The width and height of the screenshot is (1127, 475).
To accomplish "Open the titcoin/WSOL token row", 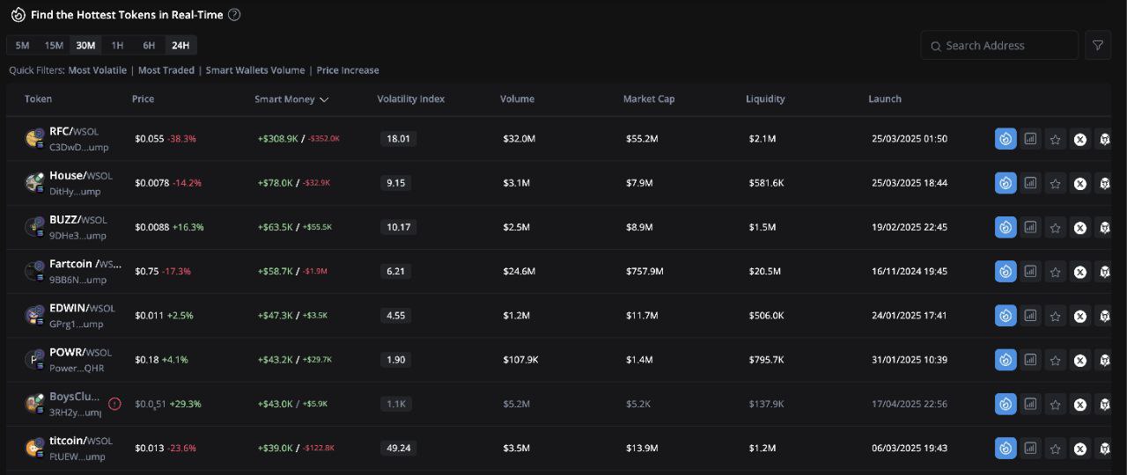I will click(x=563, y=449).
